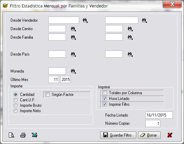Click the printer icon to print

(x=23, y=135)
